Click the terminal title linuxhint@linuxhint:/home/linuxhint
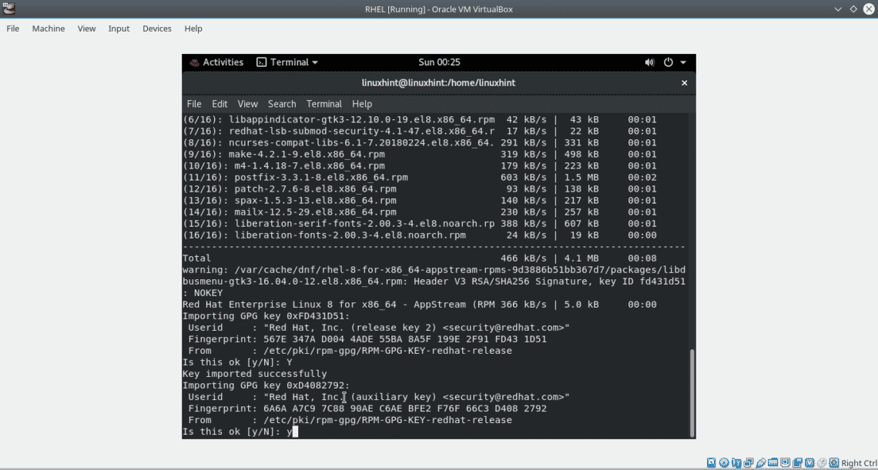The height and width of the screenshot is (470, 878). tap(439, 83)
